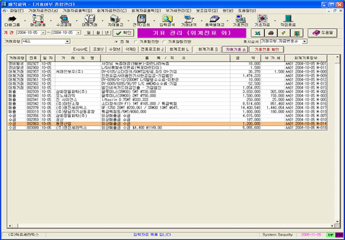Expand the 표시순서 sort order dropdown
The image size is (345, 240).
coord(305,41)
